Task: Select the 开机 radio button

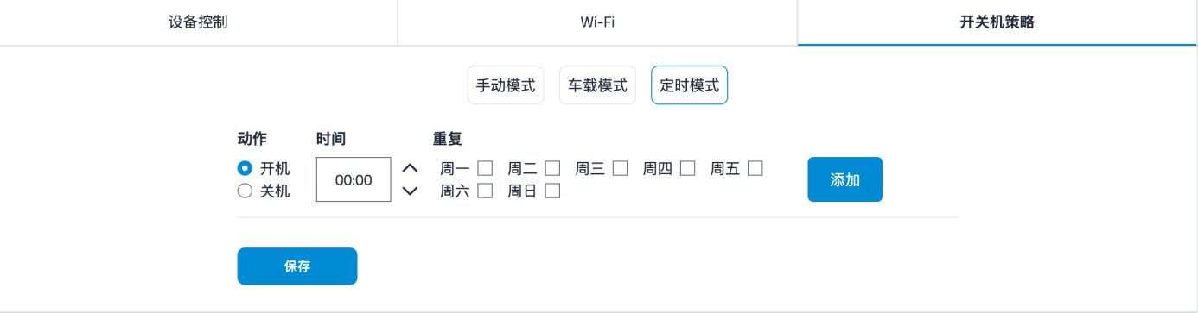Action: [245, 168]
